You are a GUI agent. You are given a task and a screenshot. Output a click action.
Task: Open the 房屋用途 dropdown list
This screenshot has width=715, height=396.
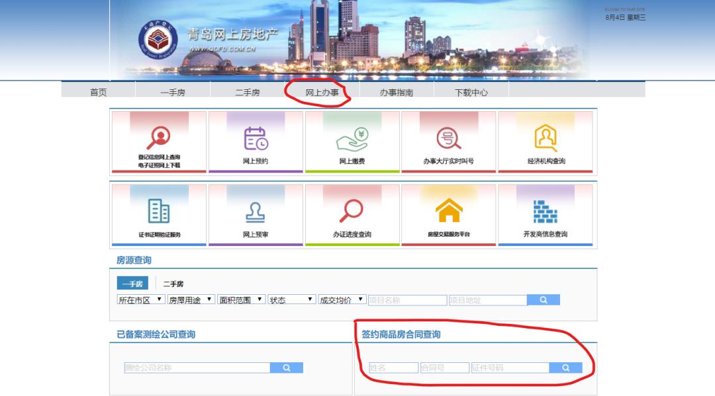191,299
